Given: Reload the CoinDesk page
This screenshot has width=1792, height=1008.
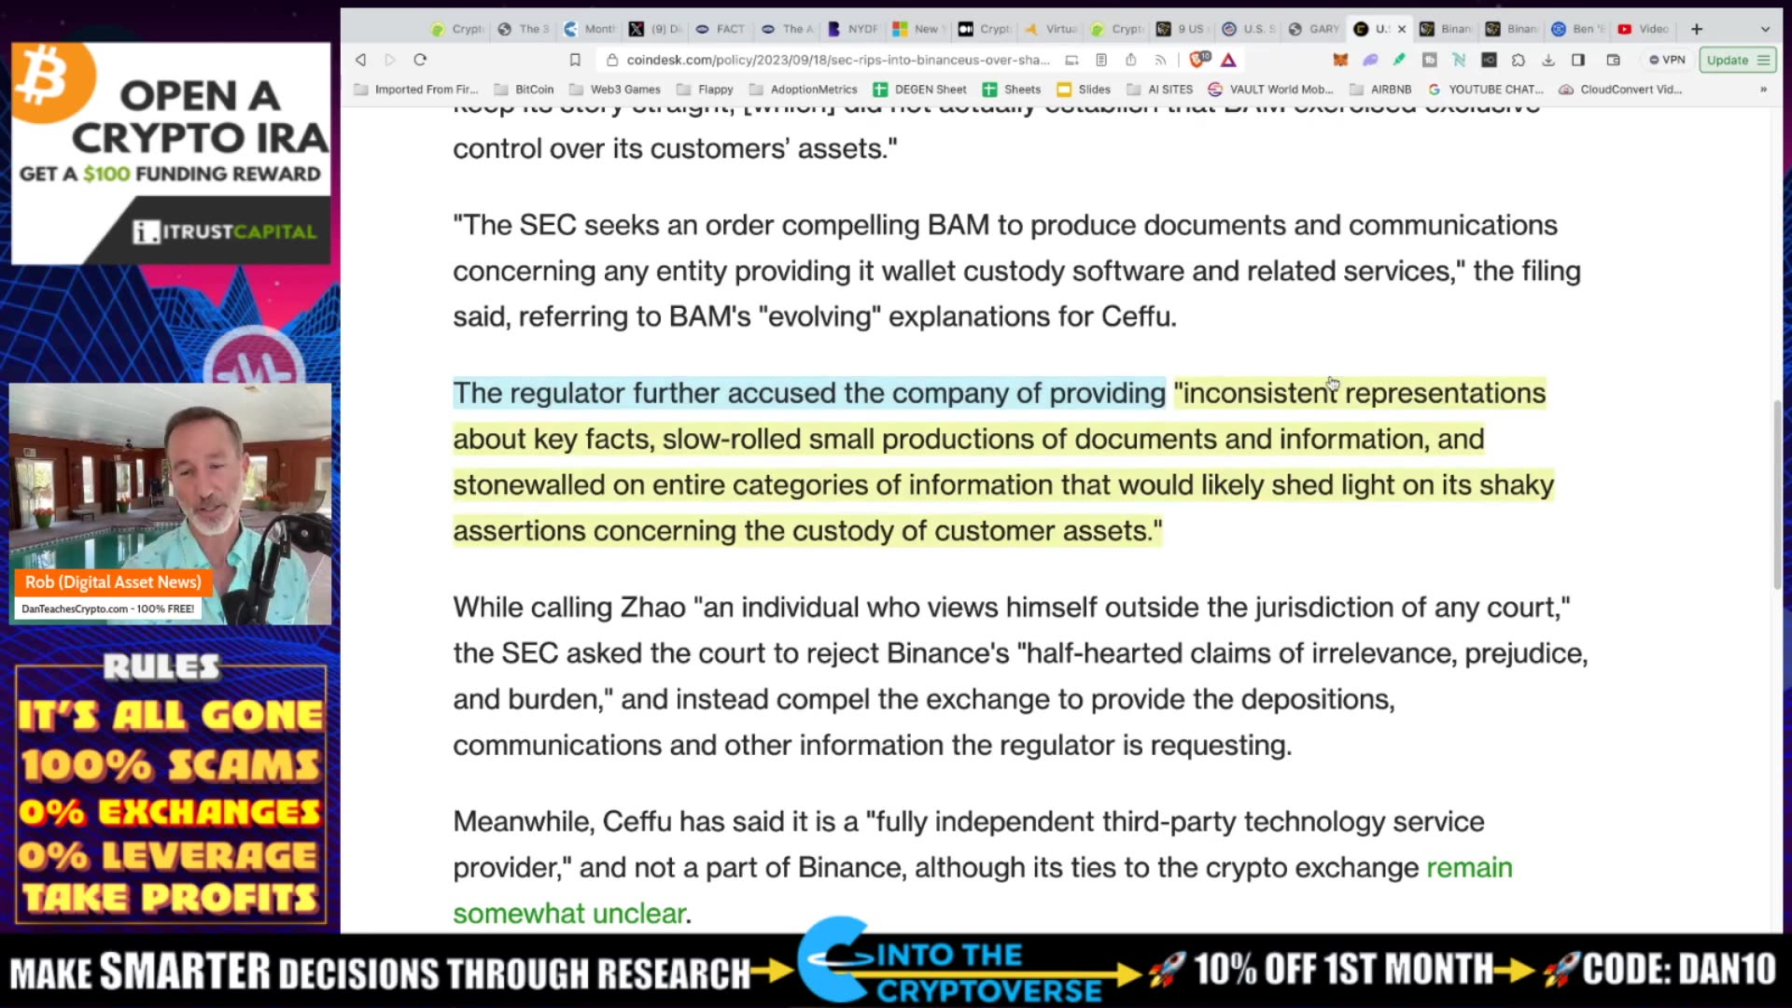Looking at the screenshot, I should pos(420,60).
